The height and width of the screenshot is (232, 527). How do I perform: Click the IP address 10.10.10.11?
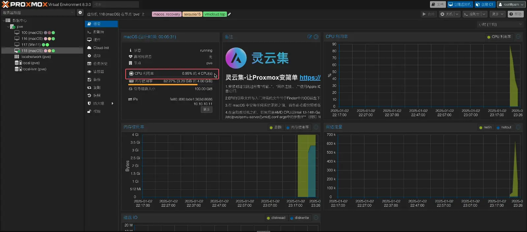(x=203, y=104)
